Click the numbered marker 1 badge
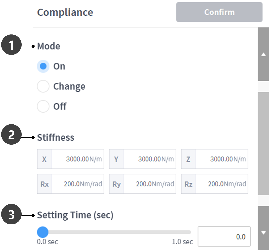This screenshot has height=250, width=269. pyautogui.click(x=11, y=46)
